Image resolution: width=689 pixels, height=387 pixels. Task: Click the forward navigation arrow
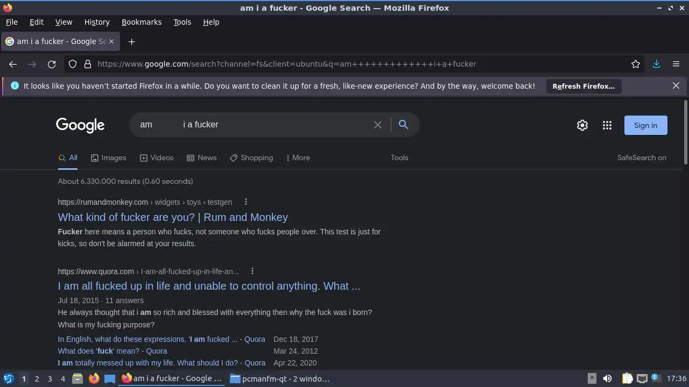(32, 64)
